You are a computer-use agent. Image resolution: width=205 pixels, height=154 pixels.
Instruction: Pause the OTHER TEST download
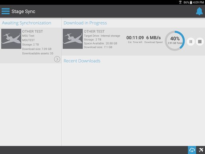tap(191, 42)
